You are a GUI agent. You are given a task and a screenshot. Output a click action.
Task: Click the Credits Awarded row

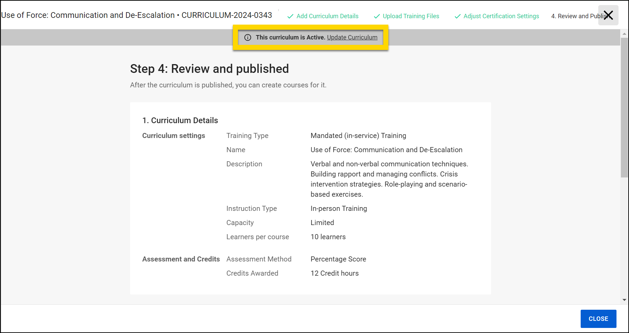click(252, 273)
